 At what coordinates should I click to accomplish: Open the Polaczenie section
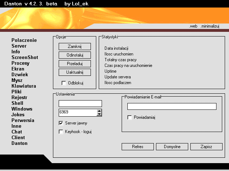(24, 40)
